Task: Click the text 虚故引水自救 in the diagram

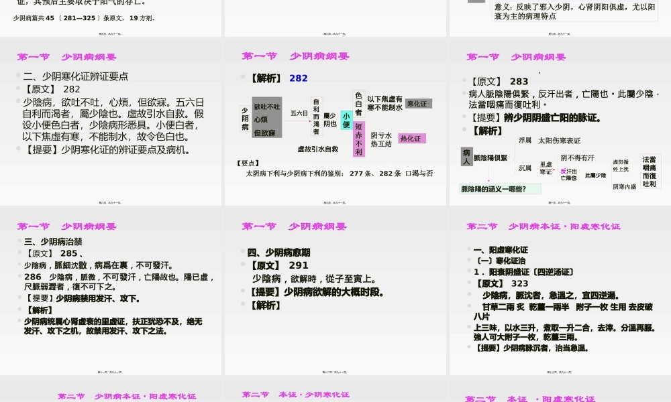Action: point(318,149)
